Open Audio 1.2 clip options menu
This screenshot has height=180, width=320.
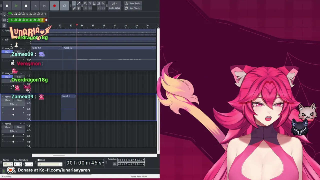[60, 48]
